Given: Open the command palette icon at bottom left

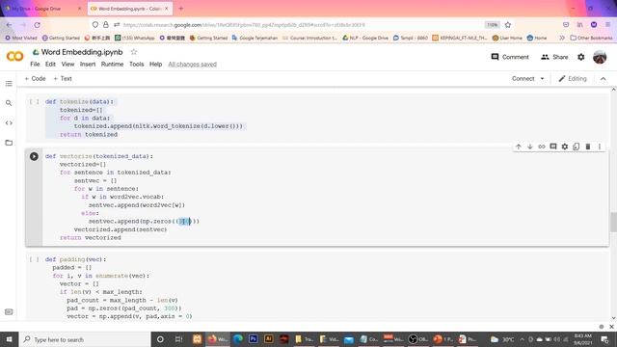Looking at the screenshot, I should click(x=9, y=312).
